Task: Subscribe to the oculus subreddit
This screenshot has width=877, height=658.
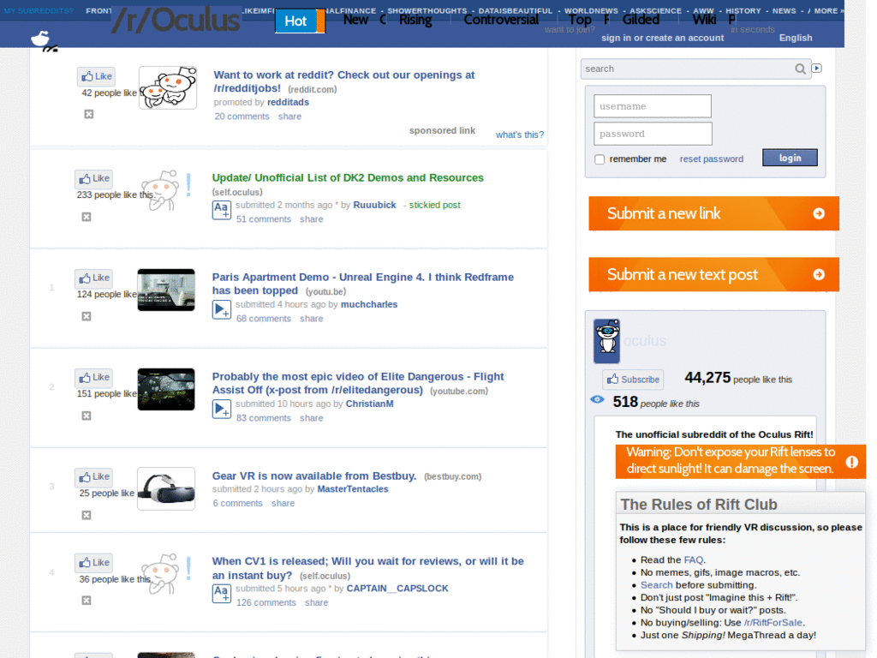Action: click(x=633, y=380)
